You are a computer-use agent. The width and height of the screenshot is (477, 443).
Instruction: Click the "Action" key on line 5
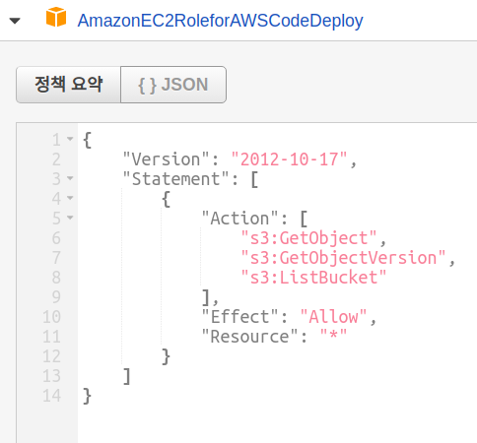[239, 219]
